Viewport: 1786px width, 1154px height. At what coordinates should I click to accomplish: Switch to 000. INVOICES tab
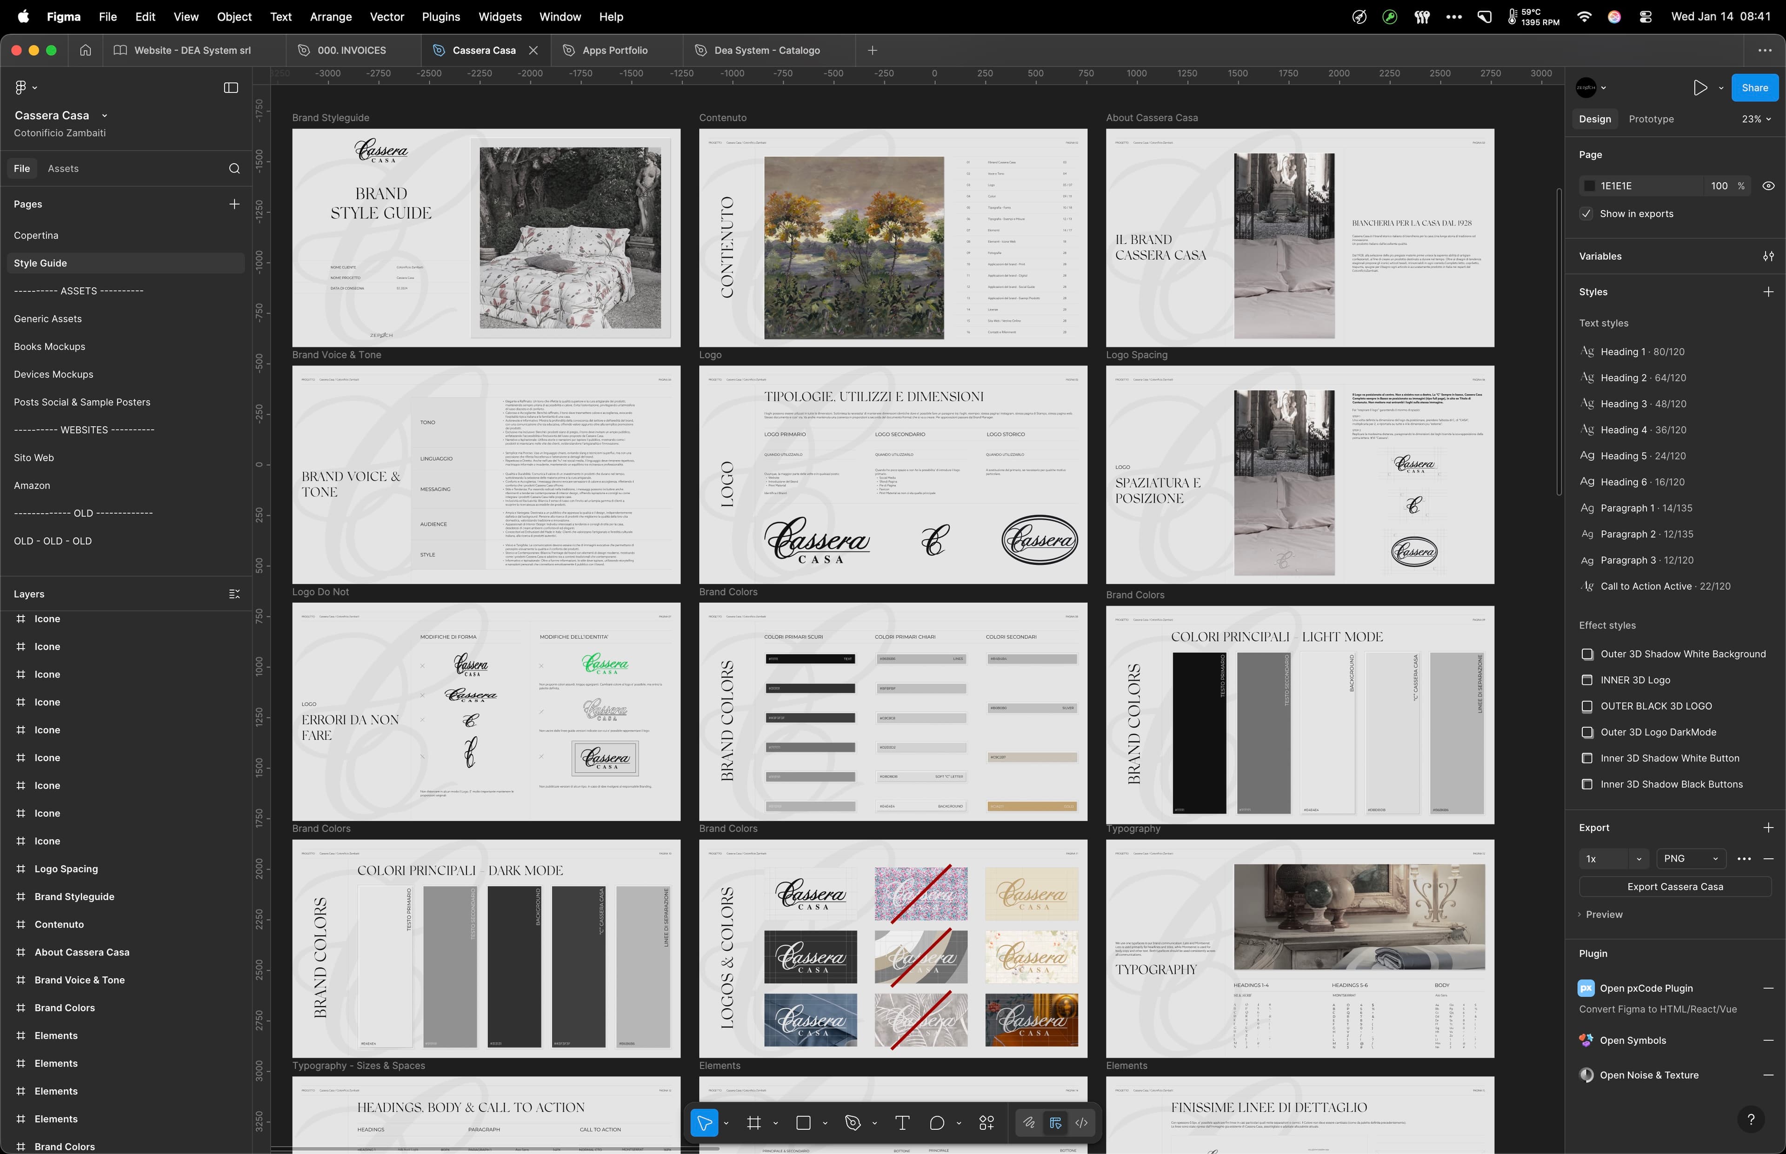click(x=352, y=50)
